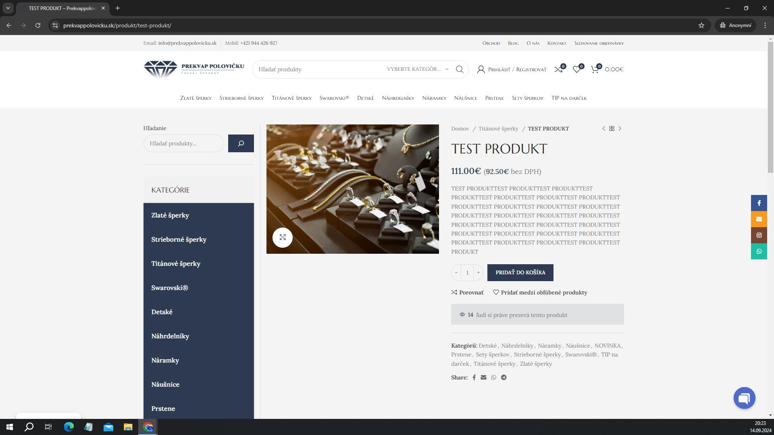The height and width of the screenshot is (435, 774).
Task: Click the Facebook side social button
Action: click(759, 203)
